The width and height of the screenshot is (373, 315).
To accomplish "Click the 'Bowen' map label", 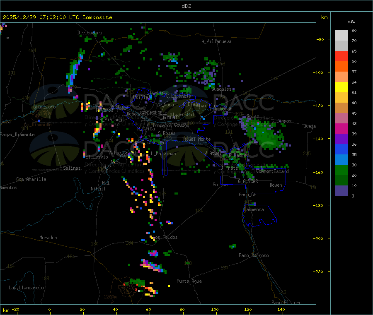I will [276, 185].
